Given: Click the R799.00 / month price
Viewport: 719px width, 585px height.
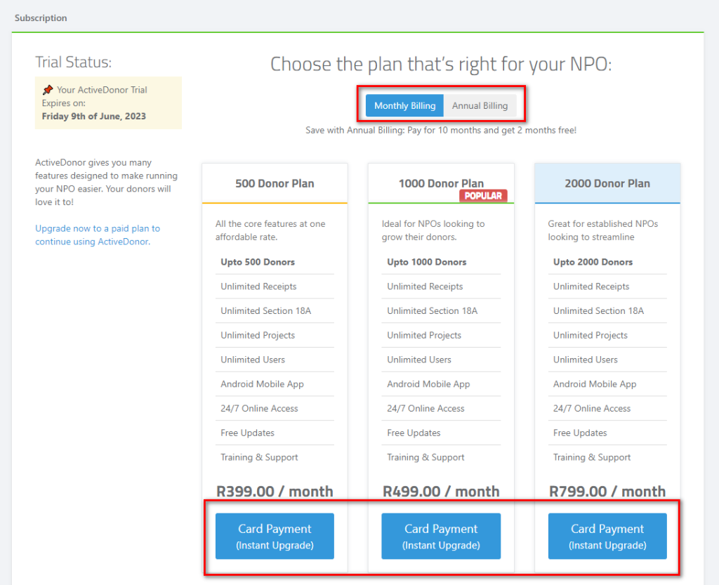Looking at the screenshot, I should [x=607, y=492].
